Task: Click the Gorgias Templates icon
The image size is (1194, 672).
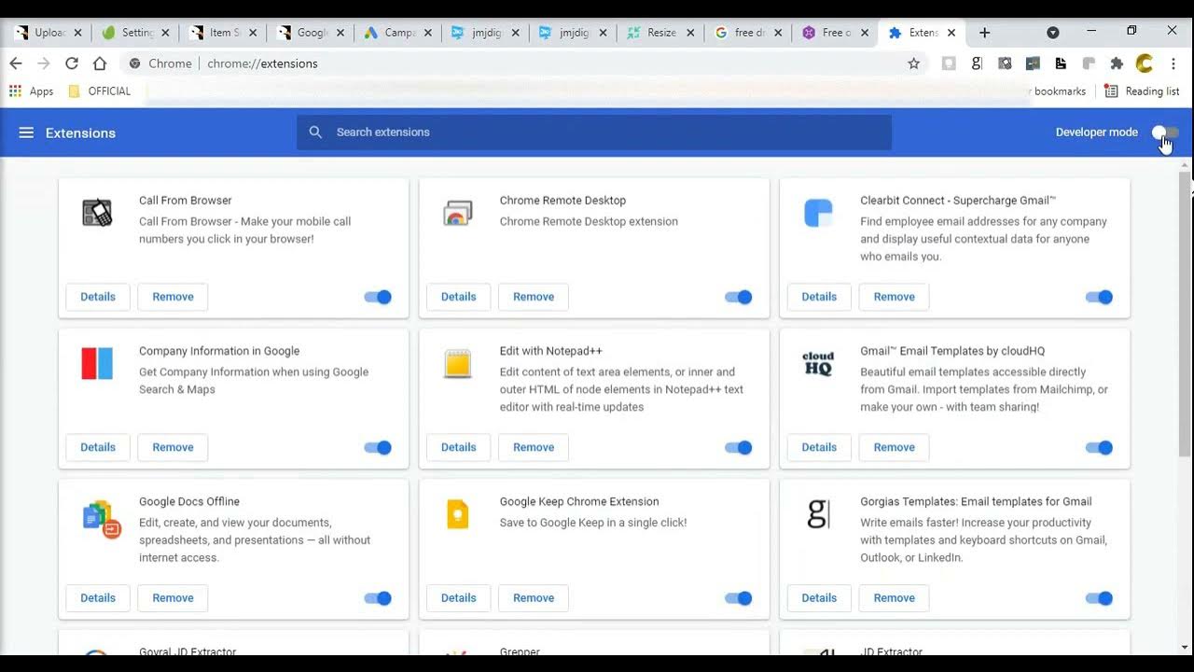Action: click(818, 514)
